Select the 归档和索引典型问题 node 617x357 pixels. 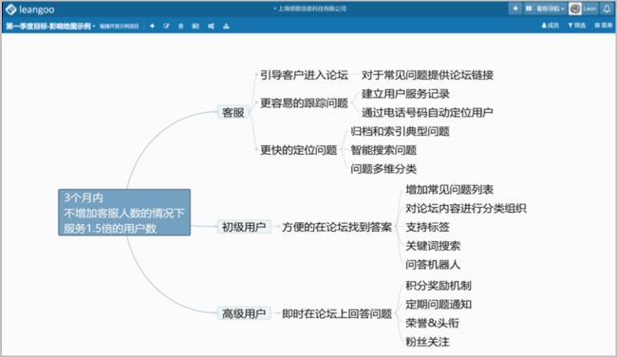tap(400, 131)
